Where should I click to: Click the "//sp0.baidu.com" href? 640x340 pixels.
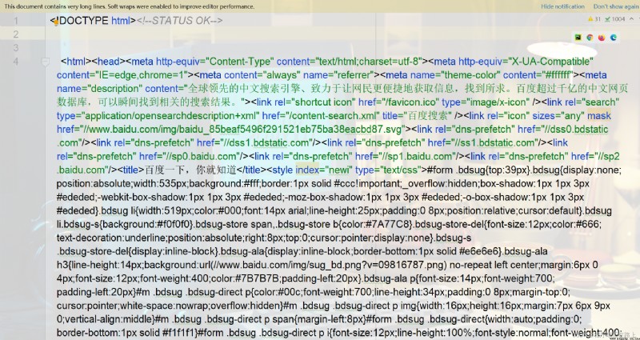click(200, 156)
